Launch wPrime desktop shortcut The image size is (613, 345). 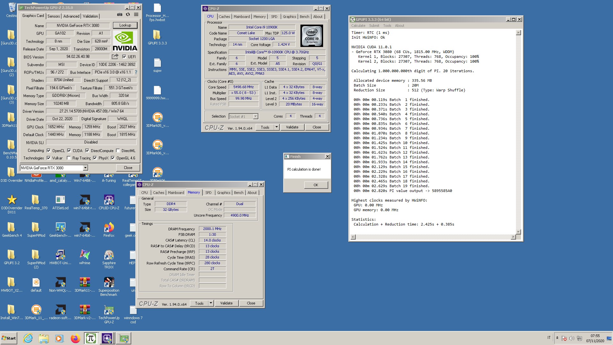[85, 257]
